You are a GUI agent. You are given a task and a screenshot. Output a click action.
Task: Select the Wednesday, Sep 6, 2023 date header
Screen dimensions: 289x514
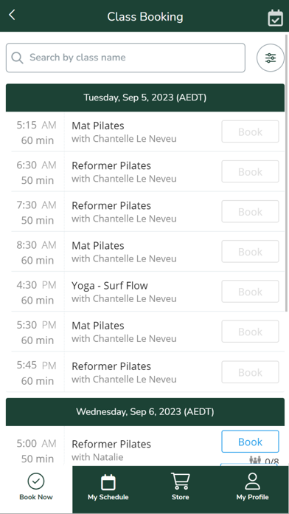[145, 412]
